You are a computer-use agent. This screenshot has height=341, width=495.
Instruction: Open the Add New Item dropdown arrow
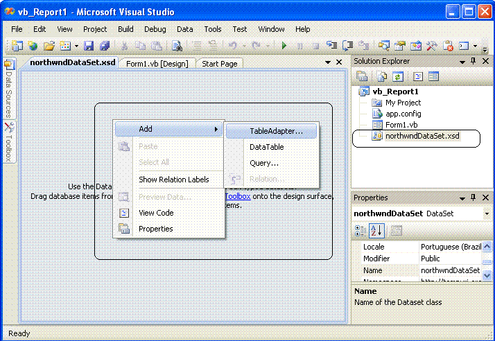point(76,46)
